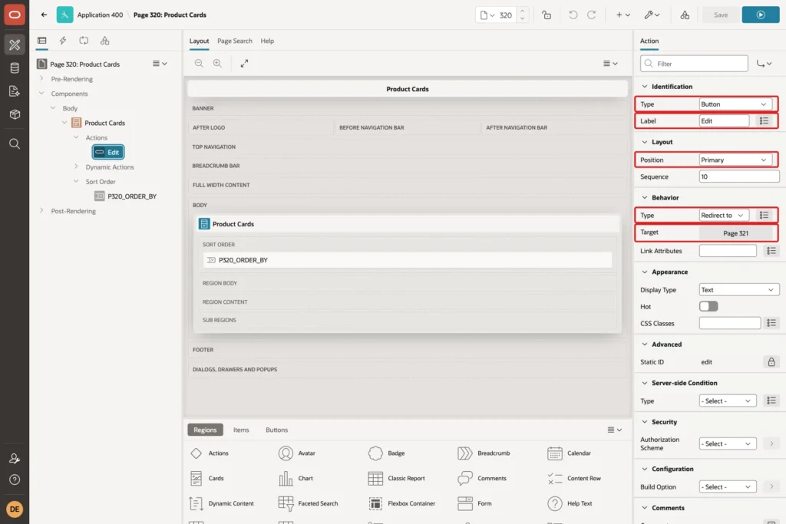Open the Help tab
The width and height of the screenshot is (786, 524).
[x=267, y=41]
